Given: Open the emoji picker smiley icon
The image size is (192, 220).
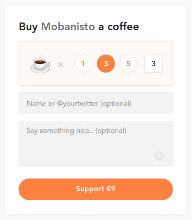Looking at the screenshot, I should (159, 156).
